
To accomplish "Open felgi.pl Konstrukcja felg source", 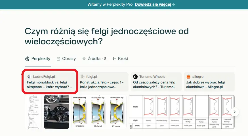I will pyautogui.click(x=103, y=82).
